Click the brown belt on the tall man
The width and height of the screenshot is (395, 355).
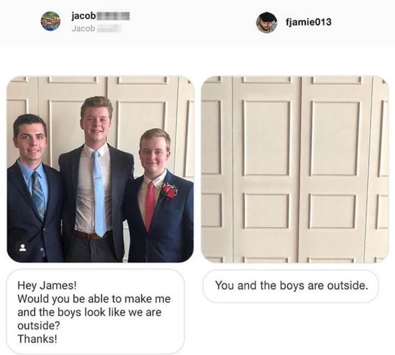pyautogui.click(x=92, y=235)
